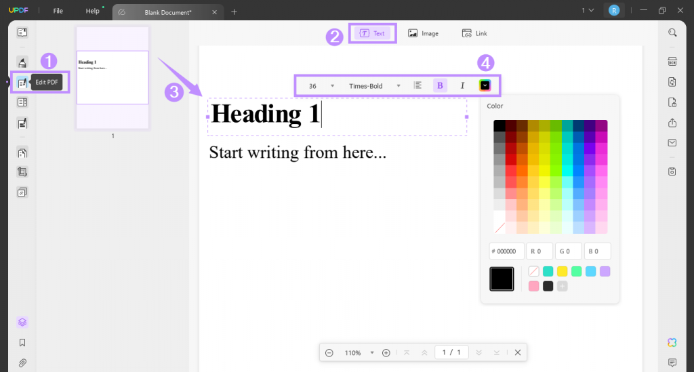Open the Reader mode icon in left sidebar
694x372 pixels.
22,33
